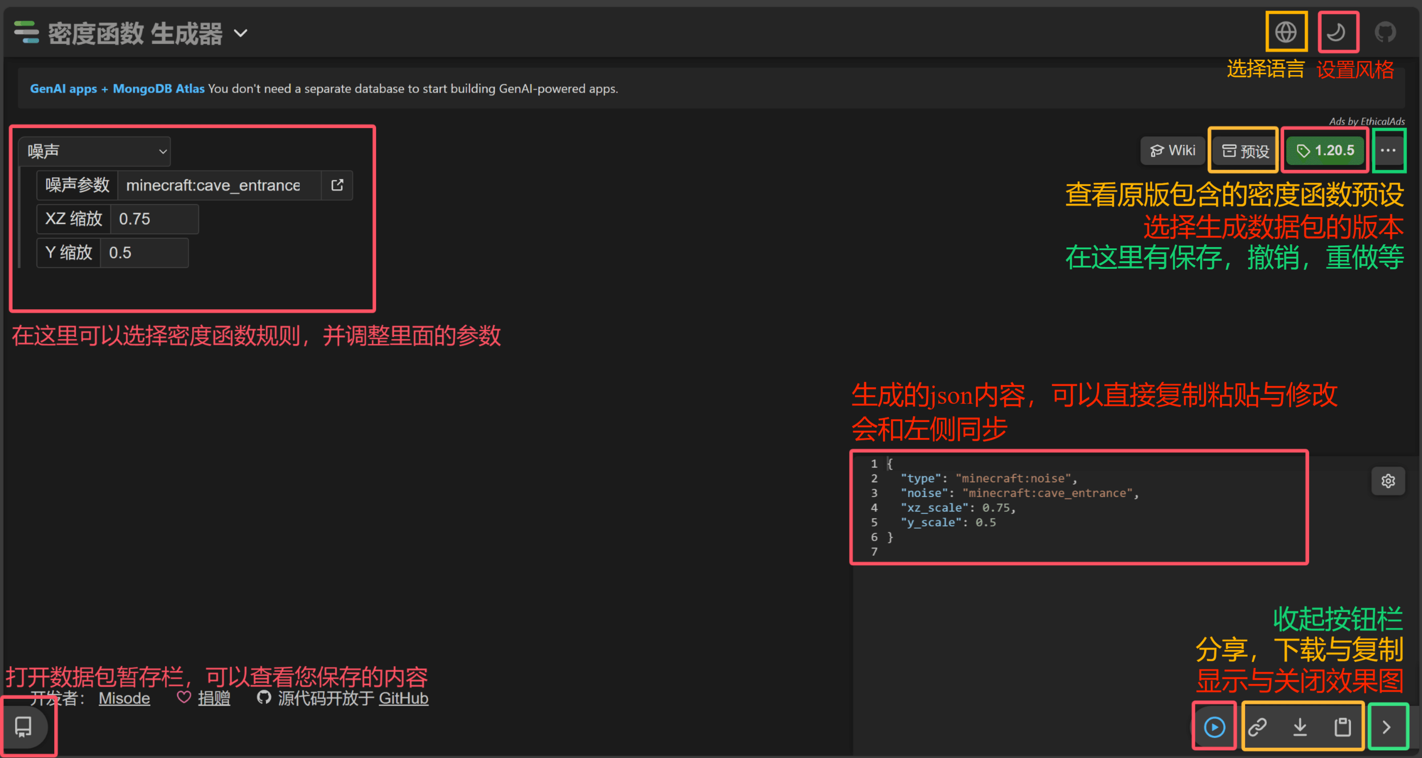Click the XZ 缩放 value field
The height and width of the screenshot is (758, 1422).
coord(154,219)
